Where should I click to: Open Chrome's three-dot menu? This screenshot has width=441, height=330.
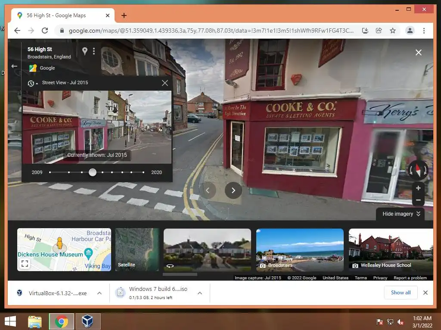[x=424, y=31]
